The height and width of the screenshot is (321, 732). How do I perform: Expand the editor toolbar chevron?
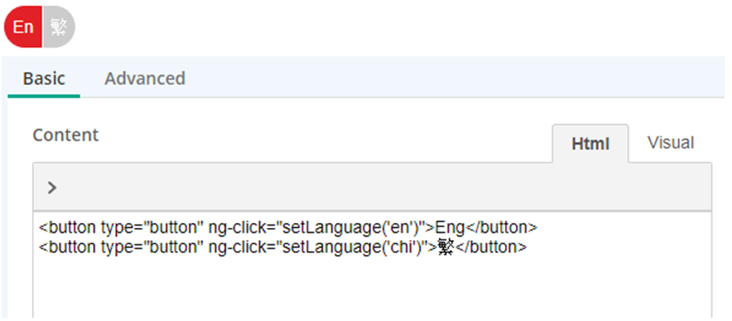tap(51, 188)
